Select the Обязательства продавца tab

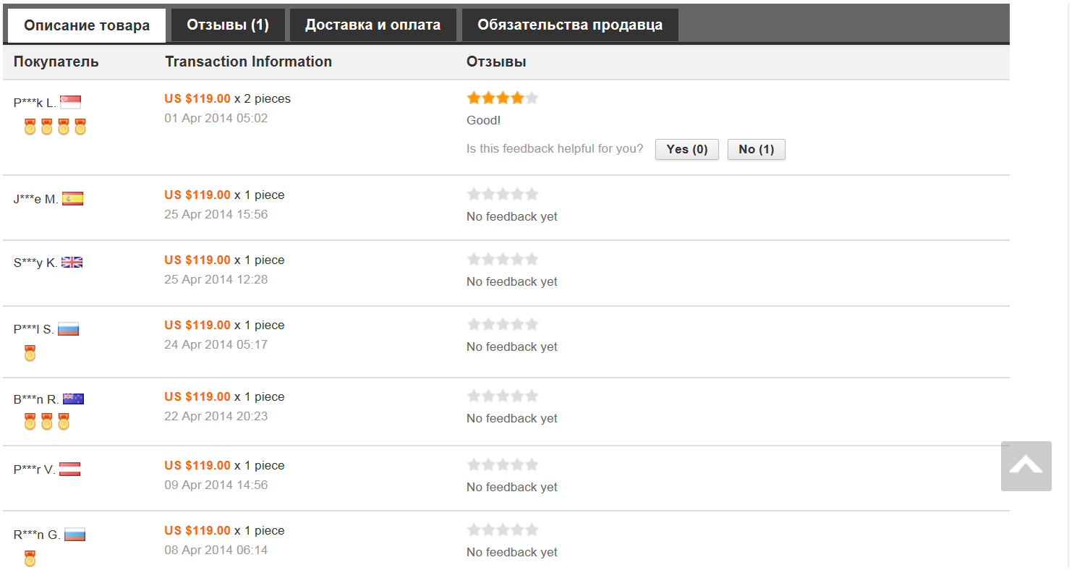(x=570, y=25)
